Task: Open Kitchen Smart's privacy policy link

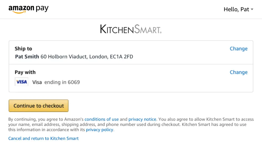Action: 100,130
